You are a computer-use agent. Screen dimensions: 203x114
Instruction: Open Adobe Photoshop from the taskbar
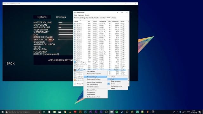86,112
